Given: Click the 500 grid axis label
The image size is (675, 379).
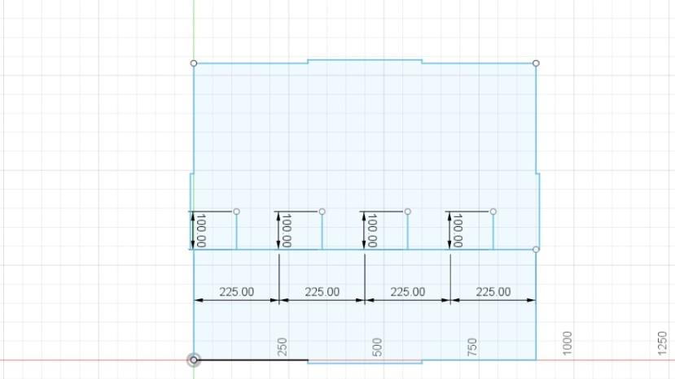Looking at the screenshot, I should 377,347.
